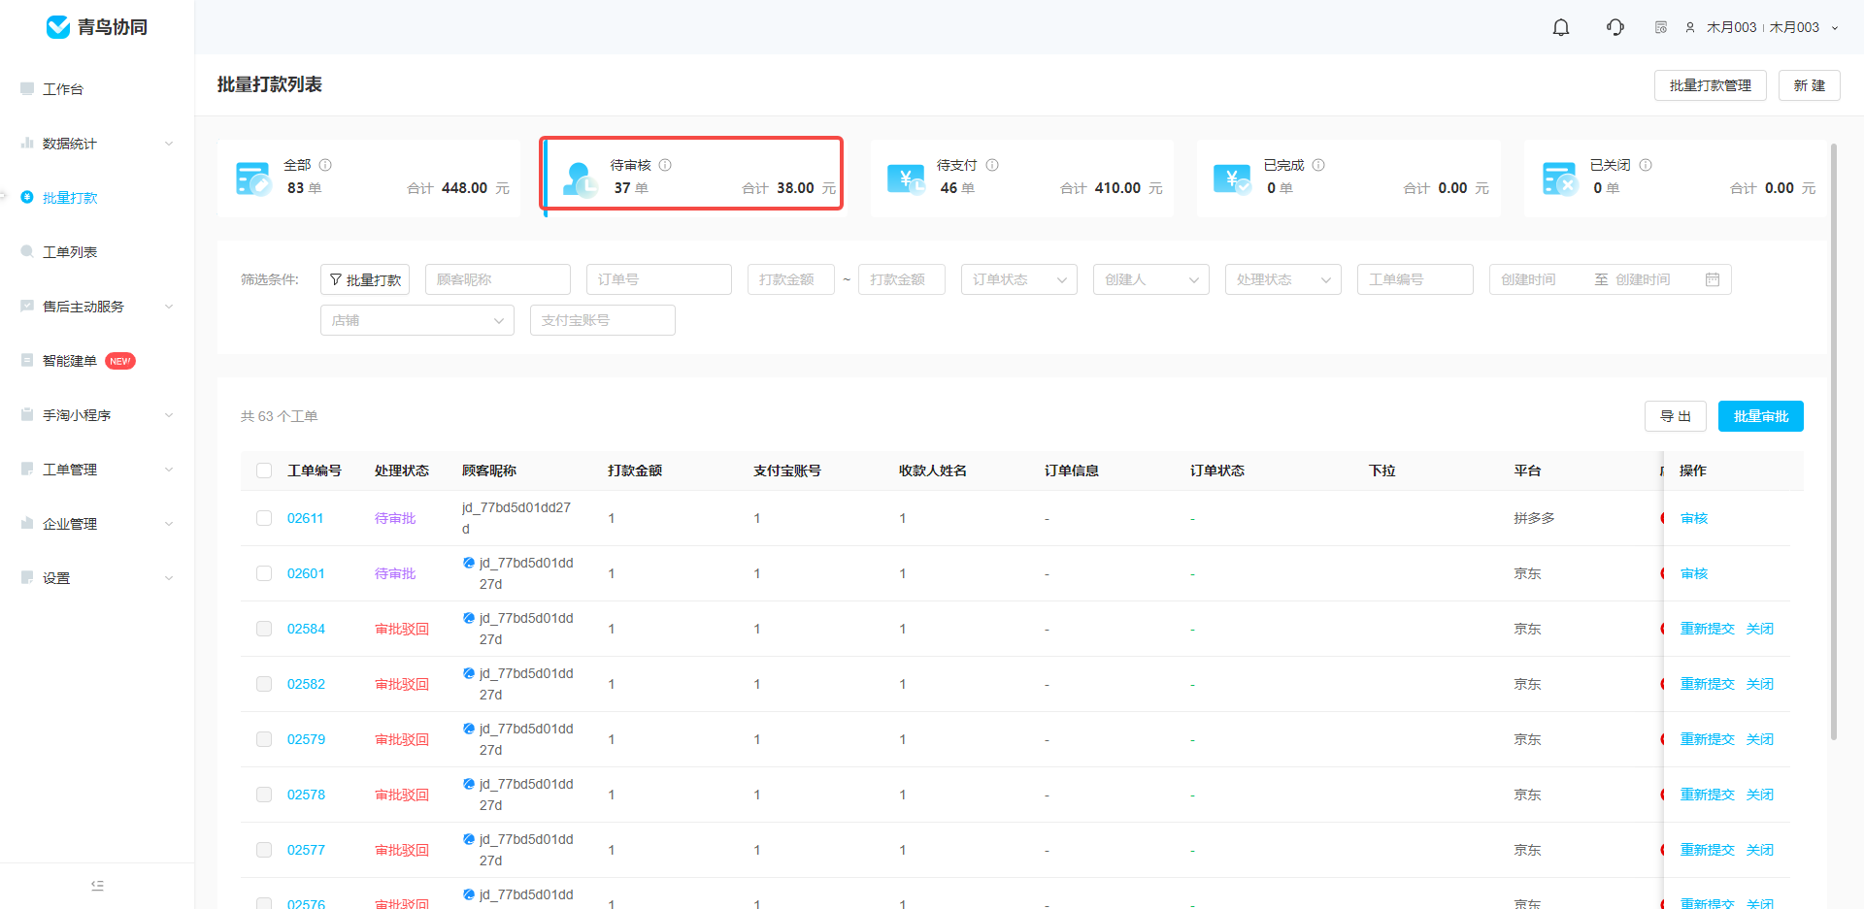Click the 数据统计 chart icon
This screenshot has height=909, width=1864.
[27, 143]
